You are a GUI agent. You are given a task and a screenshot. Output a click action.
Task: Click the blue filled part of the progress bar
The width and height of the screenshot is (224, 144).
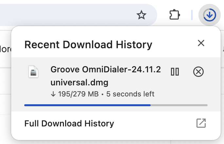(87, 105)
